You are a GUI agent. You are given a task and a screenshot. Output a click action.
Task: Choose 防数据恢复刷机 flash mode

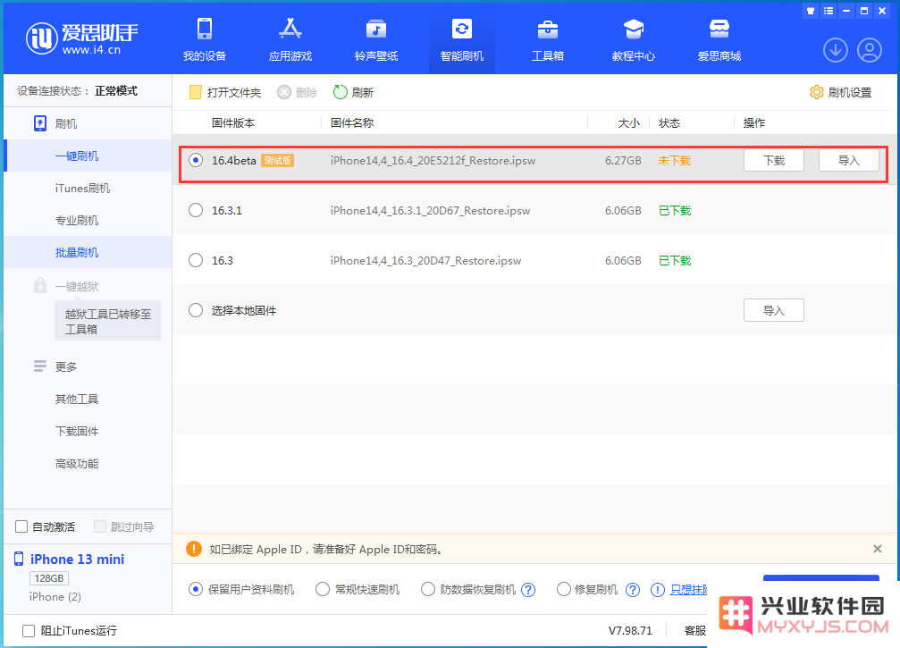click(427, 589)
